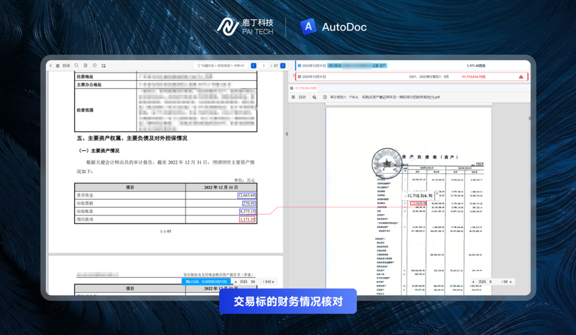576x335 pixels.
Task: Go to previous page in left document pager
Action: point(236,282)
